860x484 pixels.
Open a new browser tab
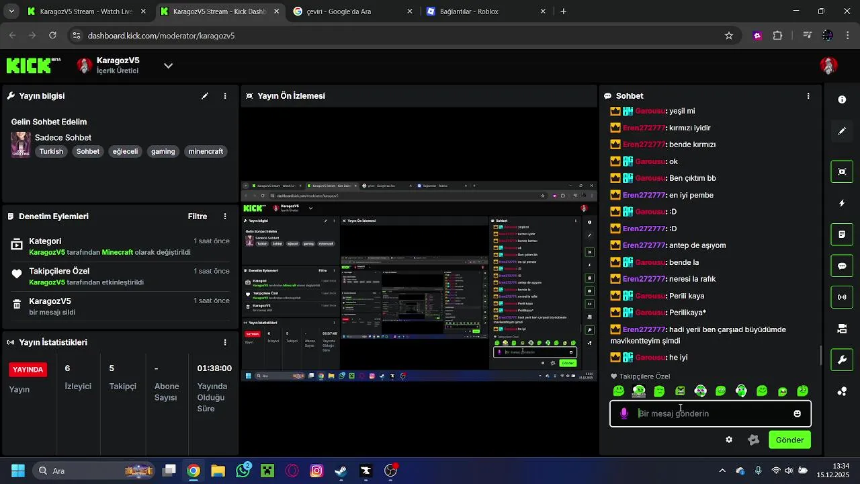[x=564, y=11]
